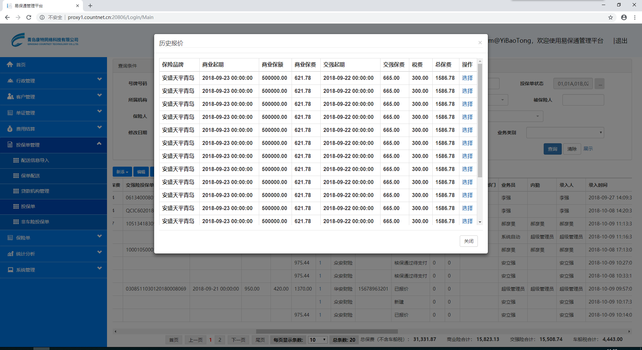Image resolution: width=642 pixels, height=350 pixels.
Task: Close the 历史报价 dialog with X
Action: point(480,43)
